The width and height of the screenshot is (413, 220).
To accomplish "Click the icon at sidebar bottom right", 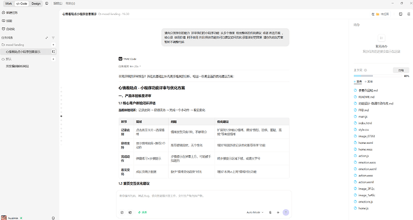I will point(53,218).
